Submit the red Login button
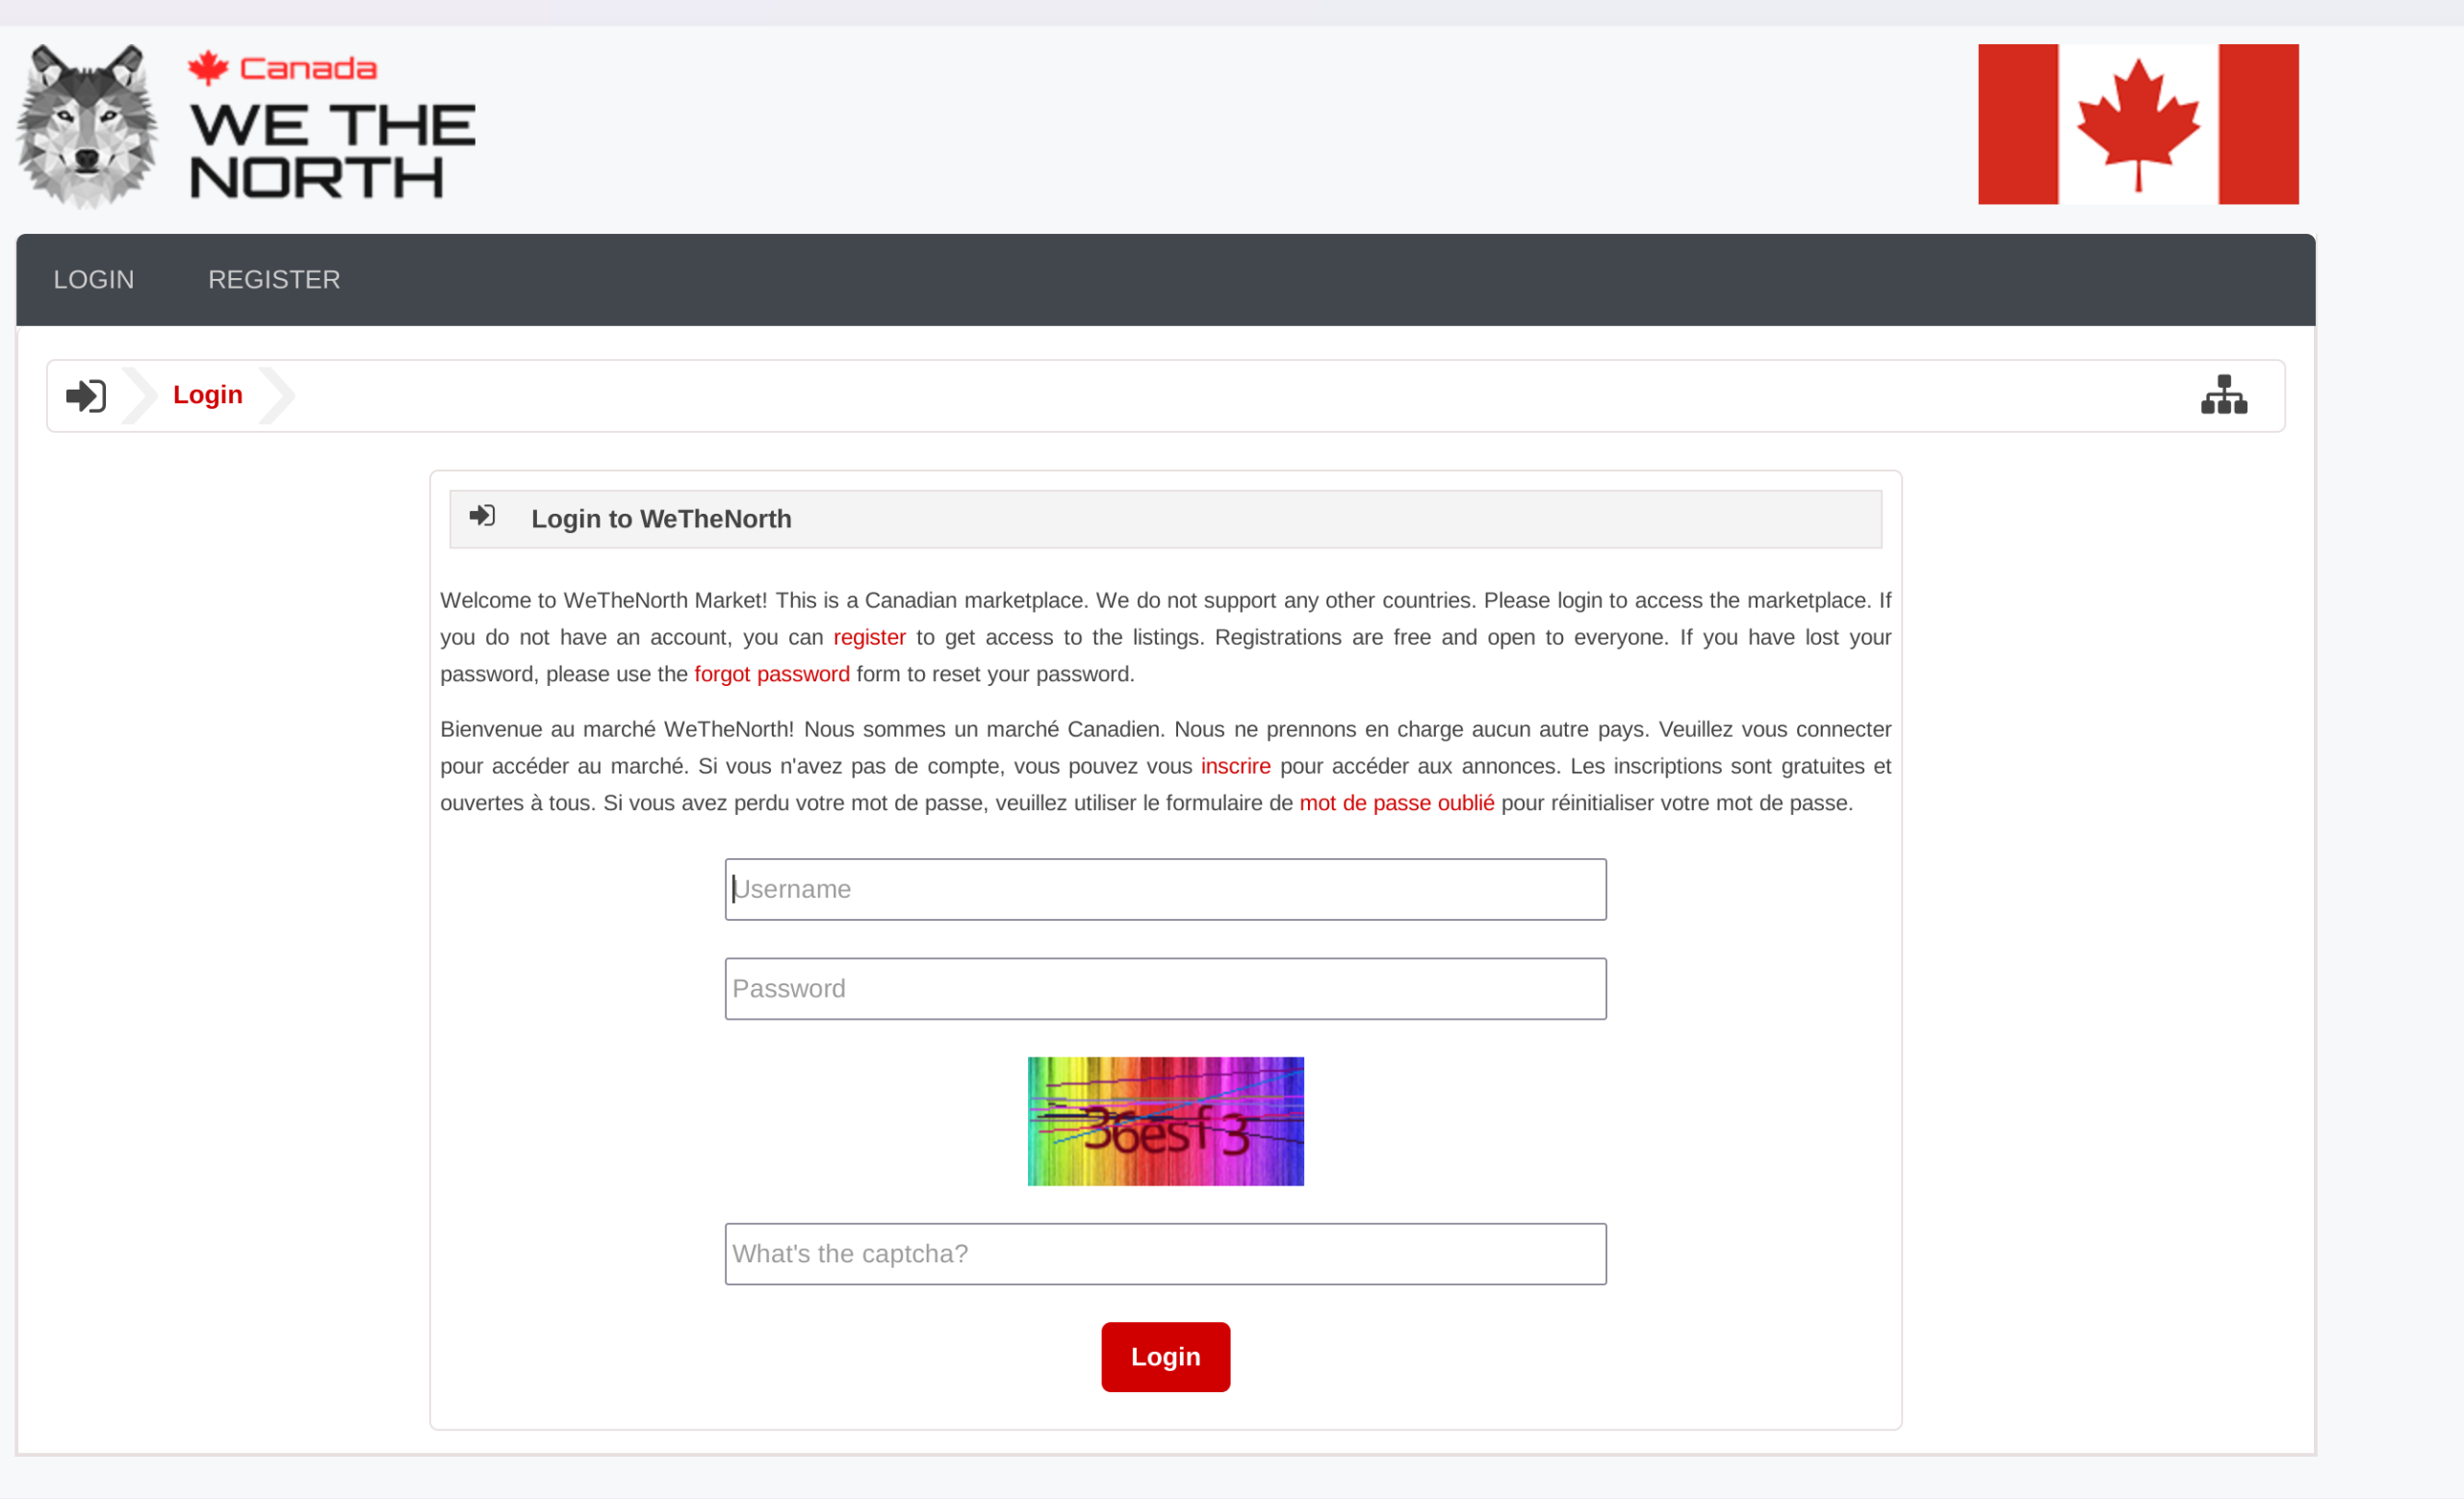This screenshot has width=2464, height=1499. pos(1166,1358)
